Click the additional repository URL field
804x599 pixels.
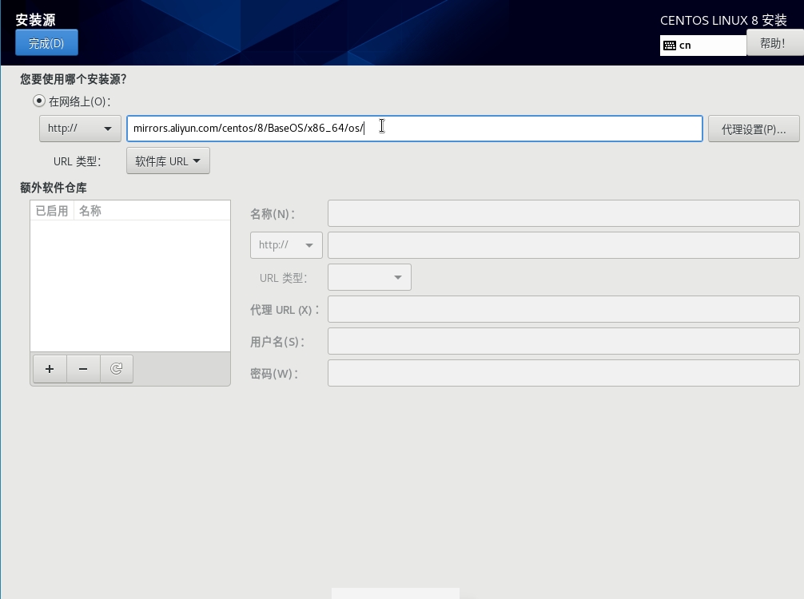(563, 245)
